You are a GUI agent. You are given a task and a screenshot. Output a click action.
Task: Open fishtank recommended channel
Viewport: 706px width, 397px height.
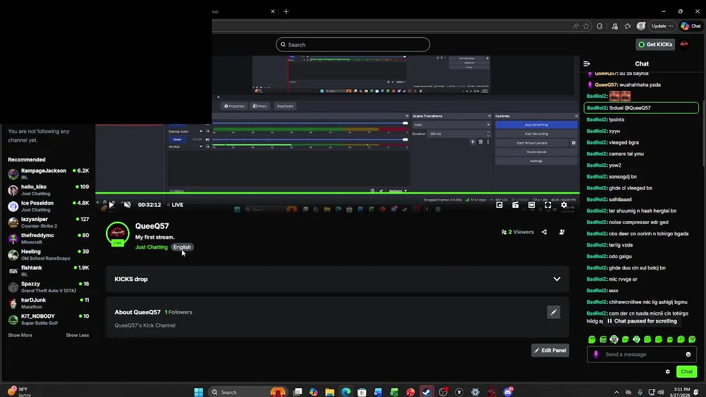[x=49, y=271]
